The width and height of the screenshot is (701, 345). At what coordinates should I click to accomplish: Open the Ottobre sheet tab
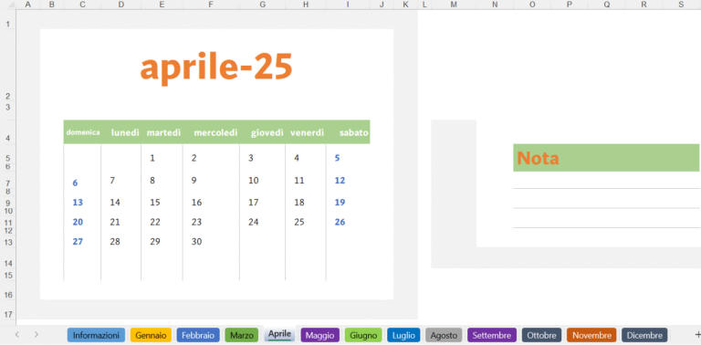point(541,335)
